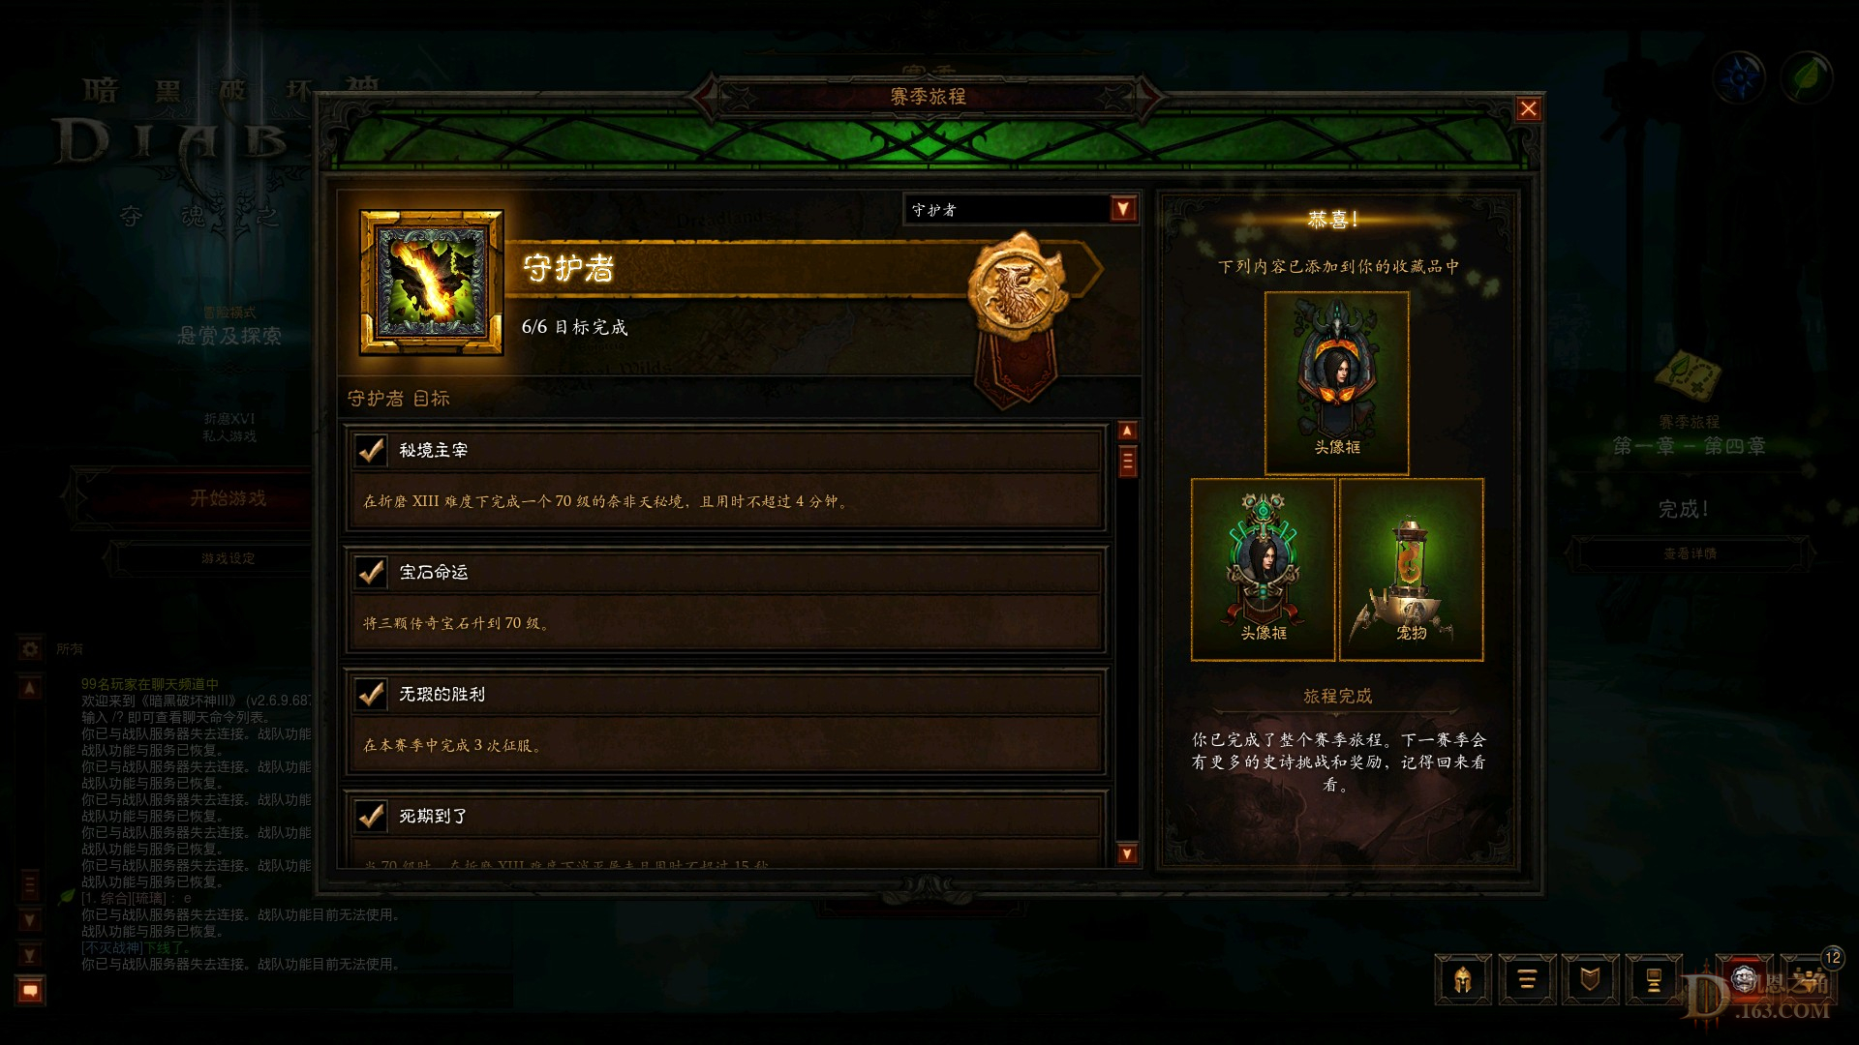Viewport: 1859px width, 1045px height.
Task: Click objectives list scroll-down arrow
Action: (1127, 853)
